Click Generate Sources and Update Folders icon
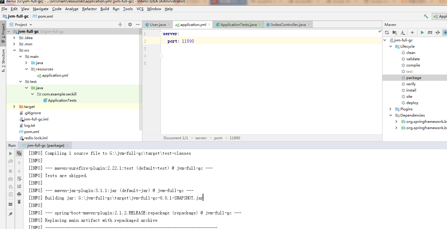447x229 pixels. (x=395, y=33)
